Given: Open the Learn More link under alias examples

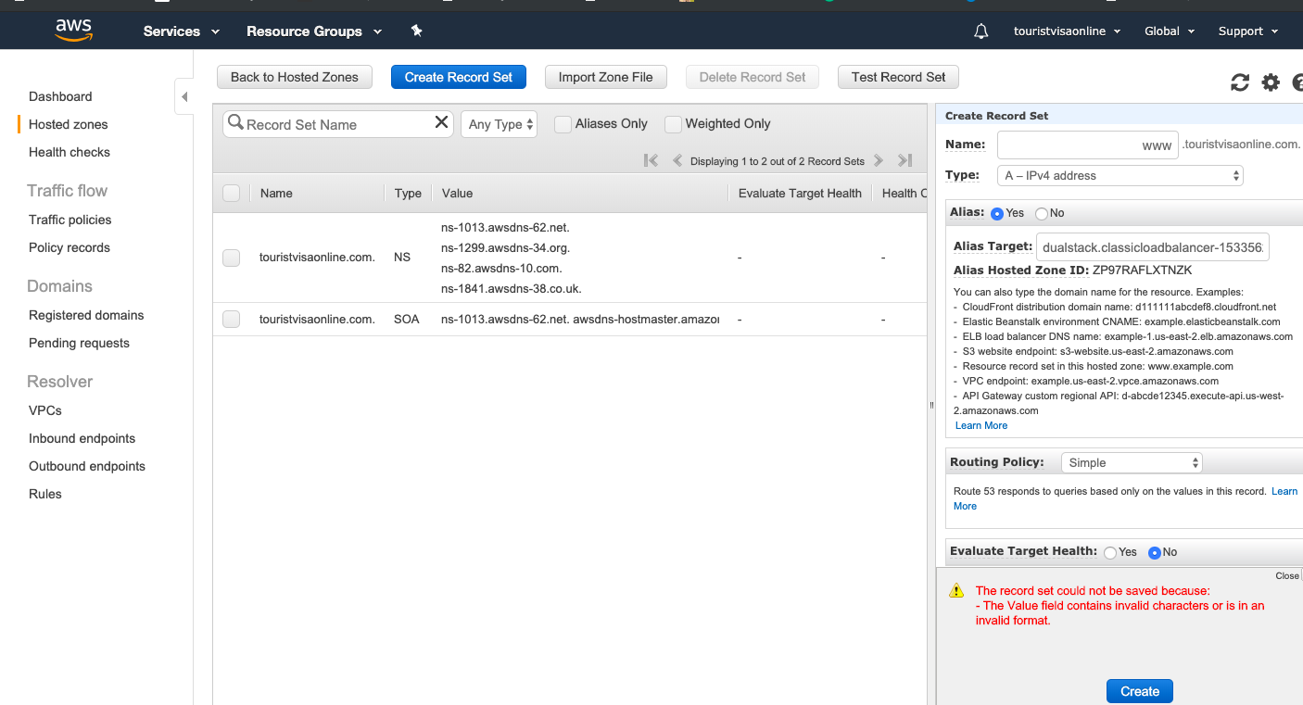Looking at the screenshot, I should click(981, 425).
